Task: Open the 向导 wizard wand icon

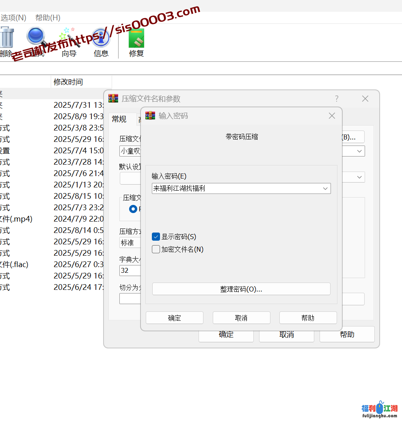Action: click(x=69, y=38)
